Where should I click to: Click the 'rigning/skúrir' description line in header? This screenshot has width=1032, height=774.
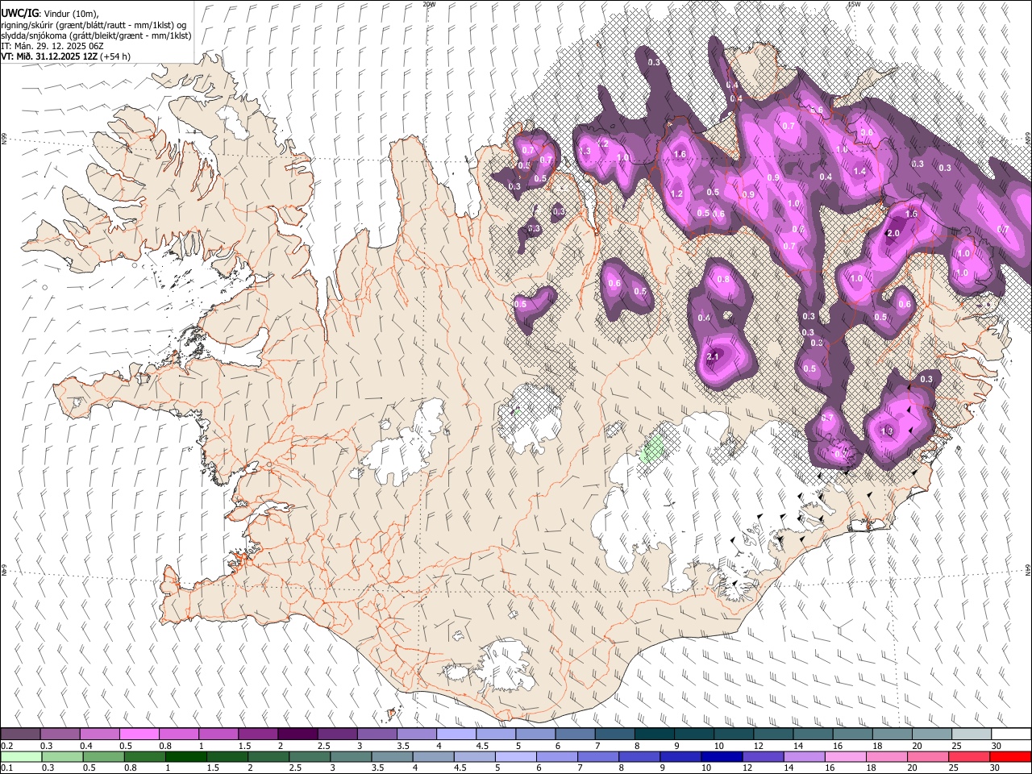point(94,24)
